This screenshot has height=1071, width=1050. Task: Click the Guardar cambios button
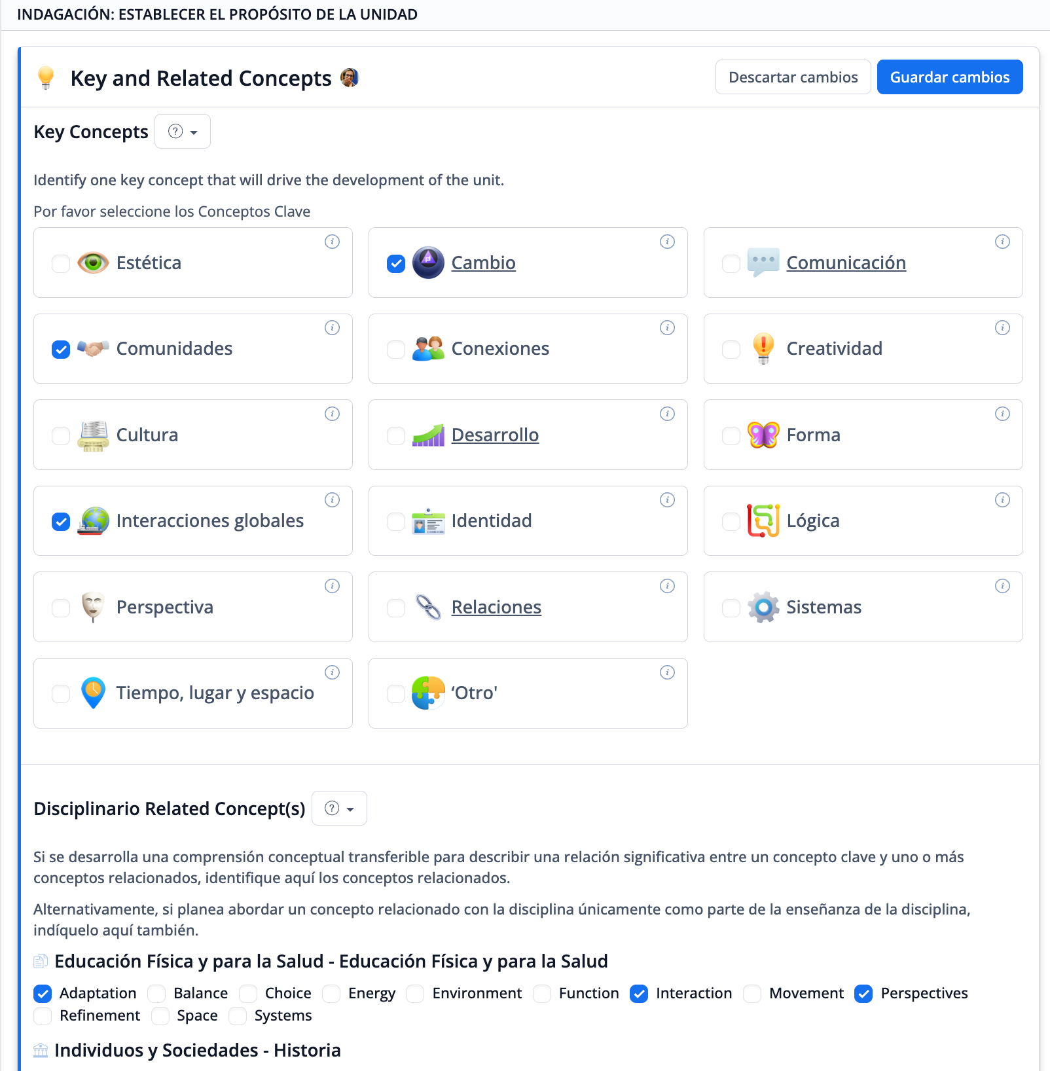click(949, 77)
